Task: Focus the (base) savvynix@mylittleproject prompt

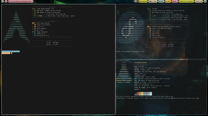Action: (130, 52)
